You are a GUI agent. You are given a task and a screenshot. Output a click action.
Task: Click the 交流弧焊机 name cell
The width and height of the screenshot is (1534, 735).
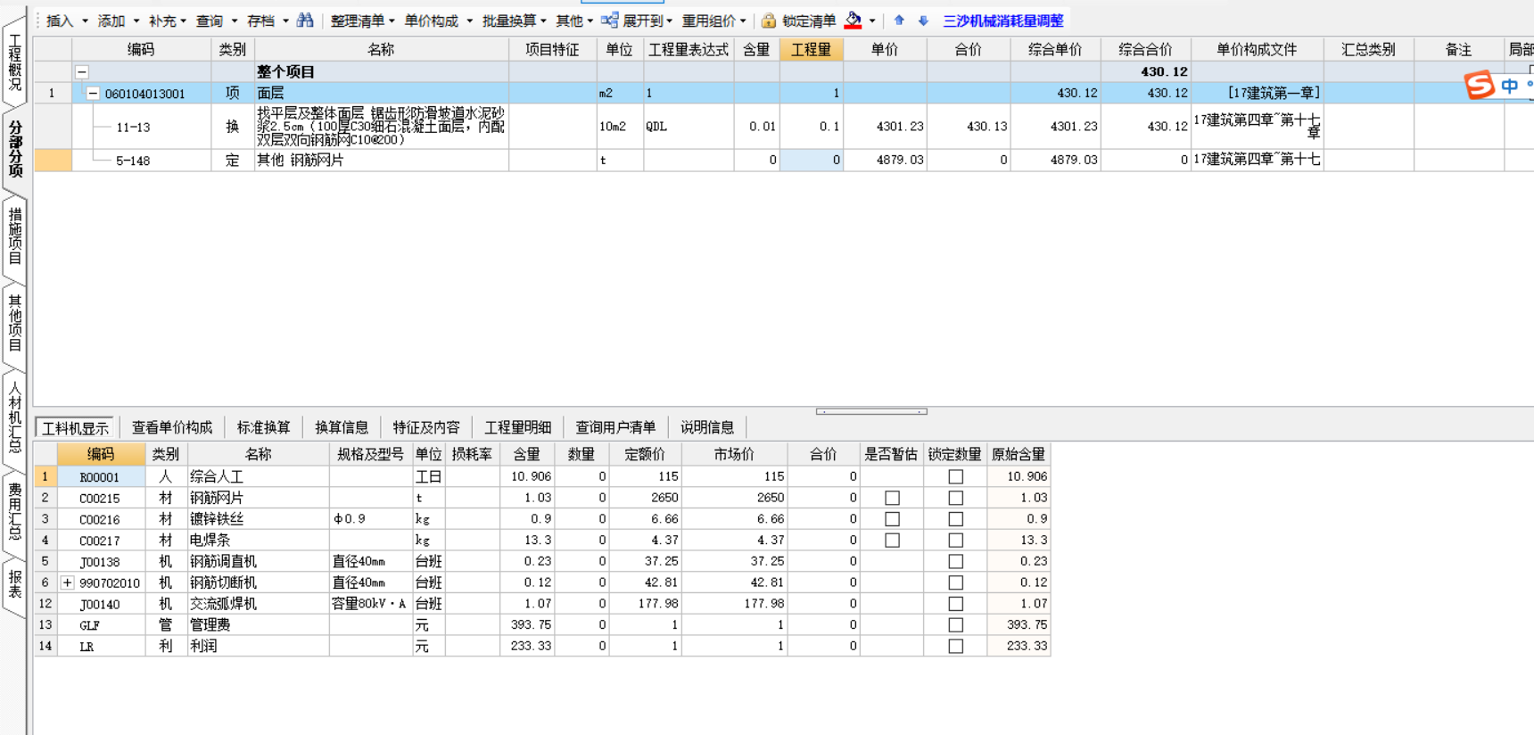(x=259, y=604)
